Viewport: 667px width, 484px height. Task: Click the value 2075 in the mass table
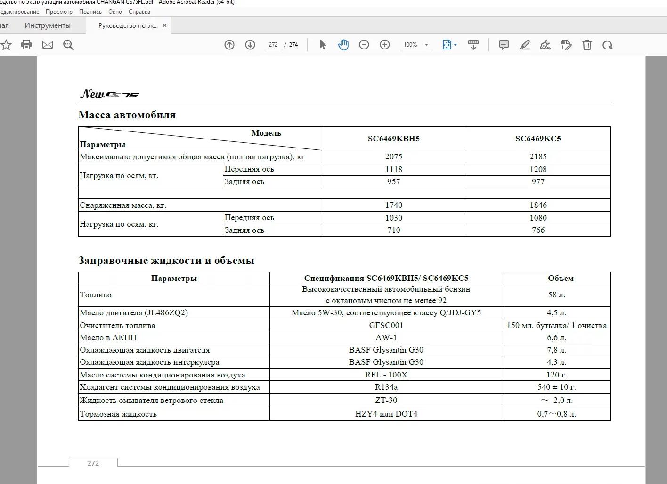[394, 156]
